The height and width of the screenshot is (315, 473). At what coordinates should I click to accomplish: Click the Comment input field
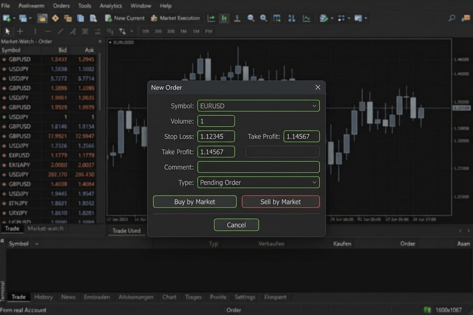[x=258, y=167]
